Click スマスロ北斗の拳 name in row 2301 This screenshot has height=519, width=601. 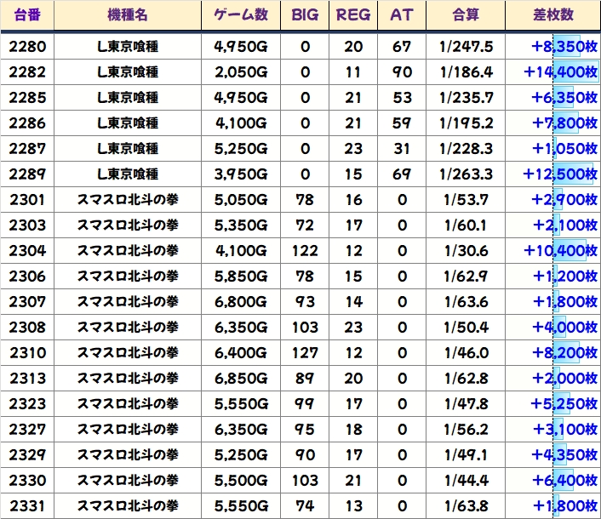[x=128, y=200]
